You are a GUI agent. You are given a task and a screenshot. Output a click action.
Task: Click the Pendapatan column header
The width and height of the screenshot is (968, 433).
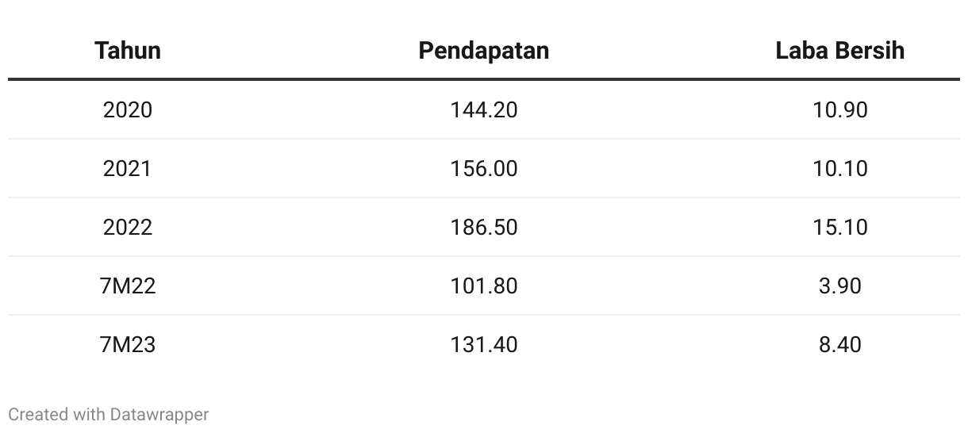[x=483, y=51]
